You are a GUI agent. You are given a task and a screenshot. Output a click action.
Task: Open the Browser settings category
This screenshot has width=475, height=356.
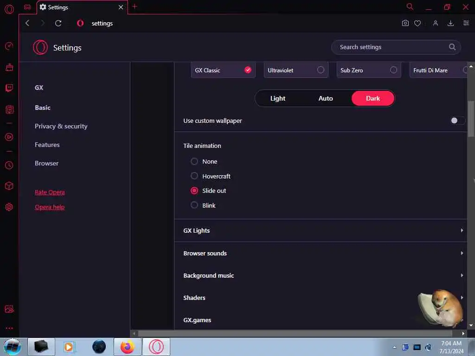coord(46,163)
